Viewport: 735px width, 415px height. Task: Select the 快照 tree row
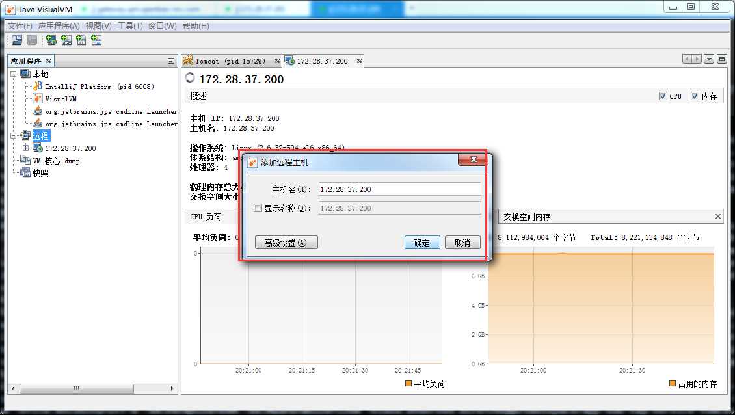point(41,172)
